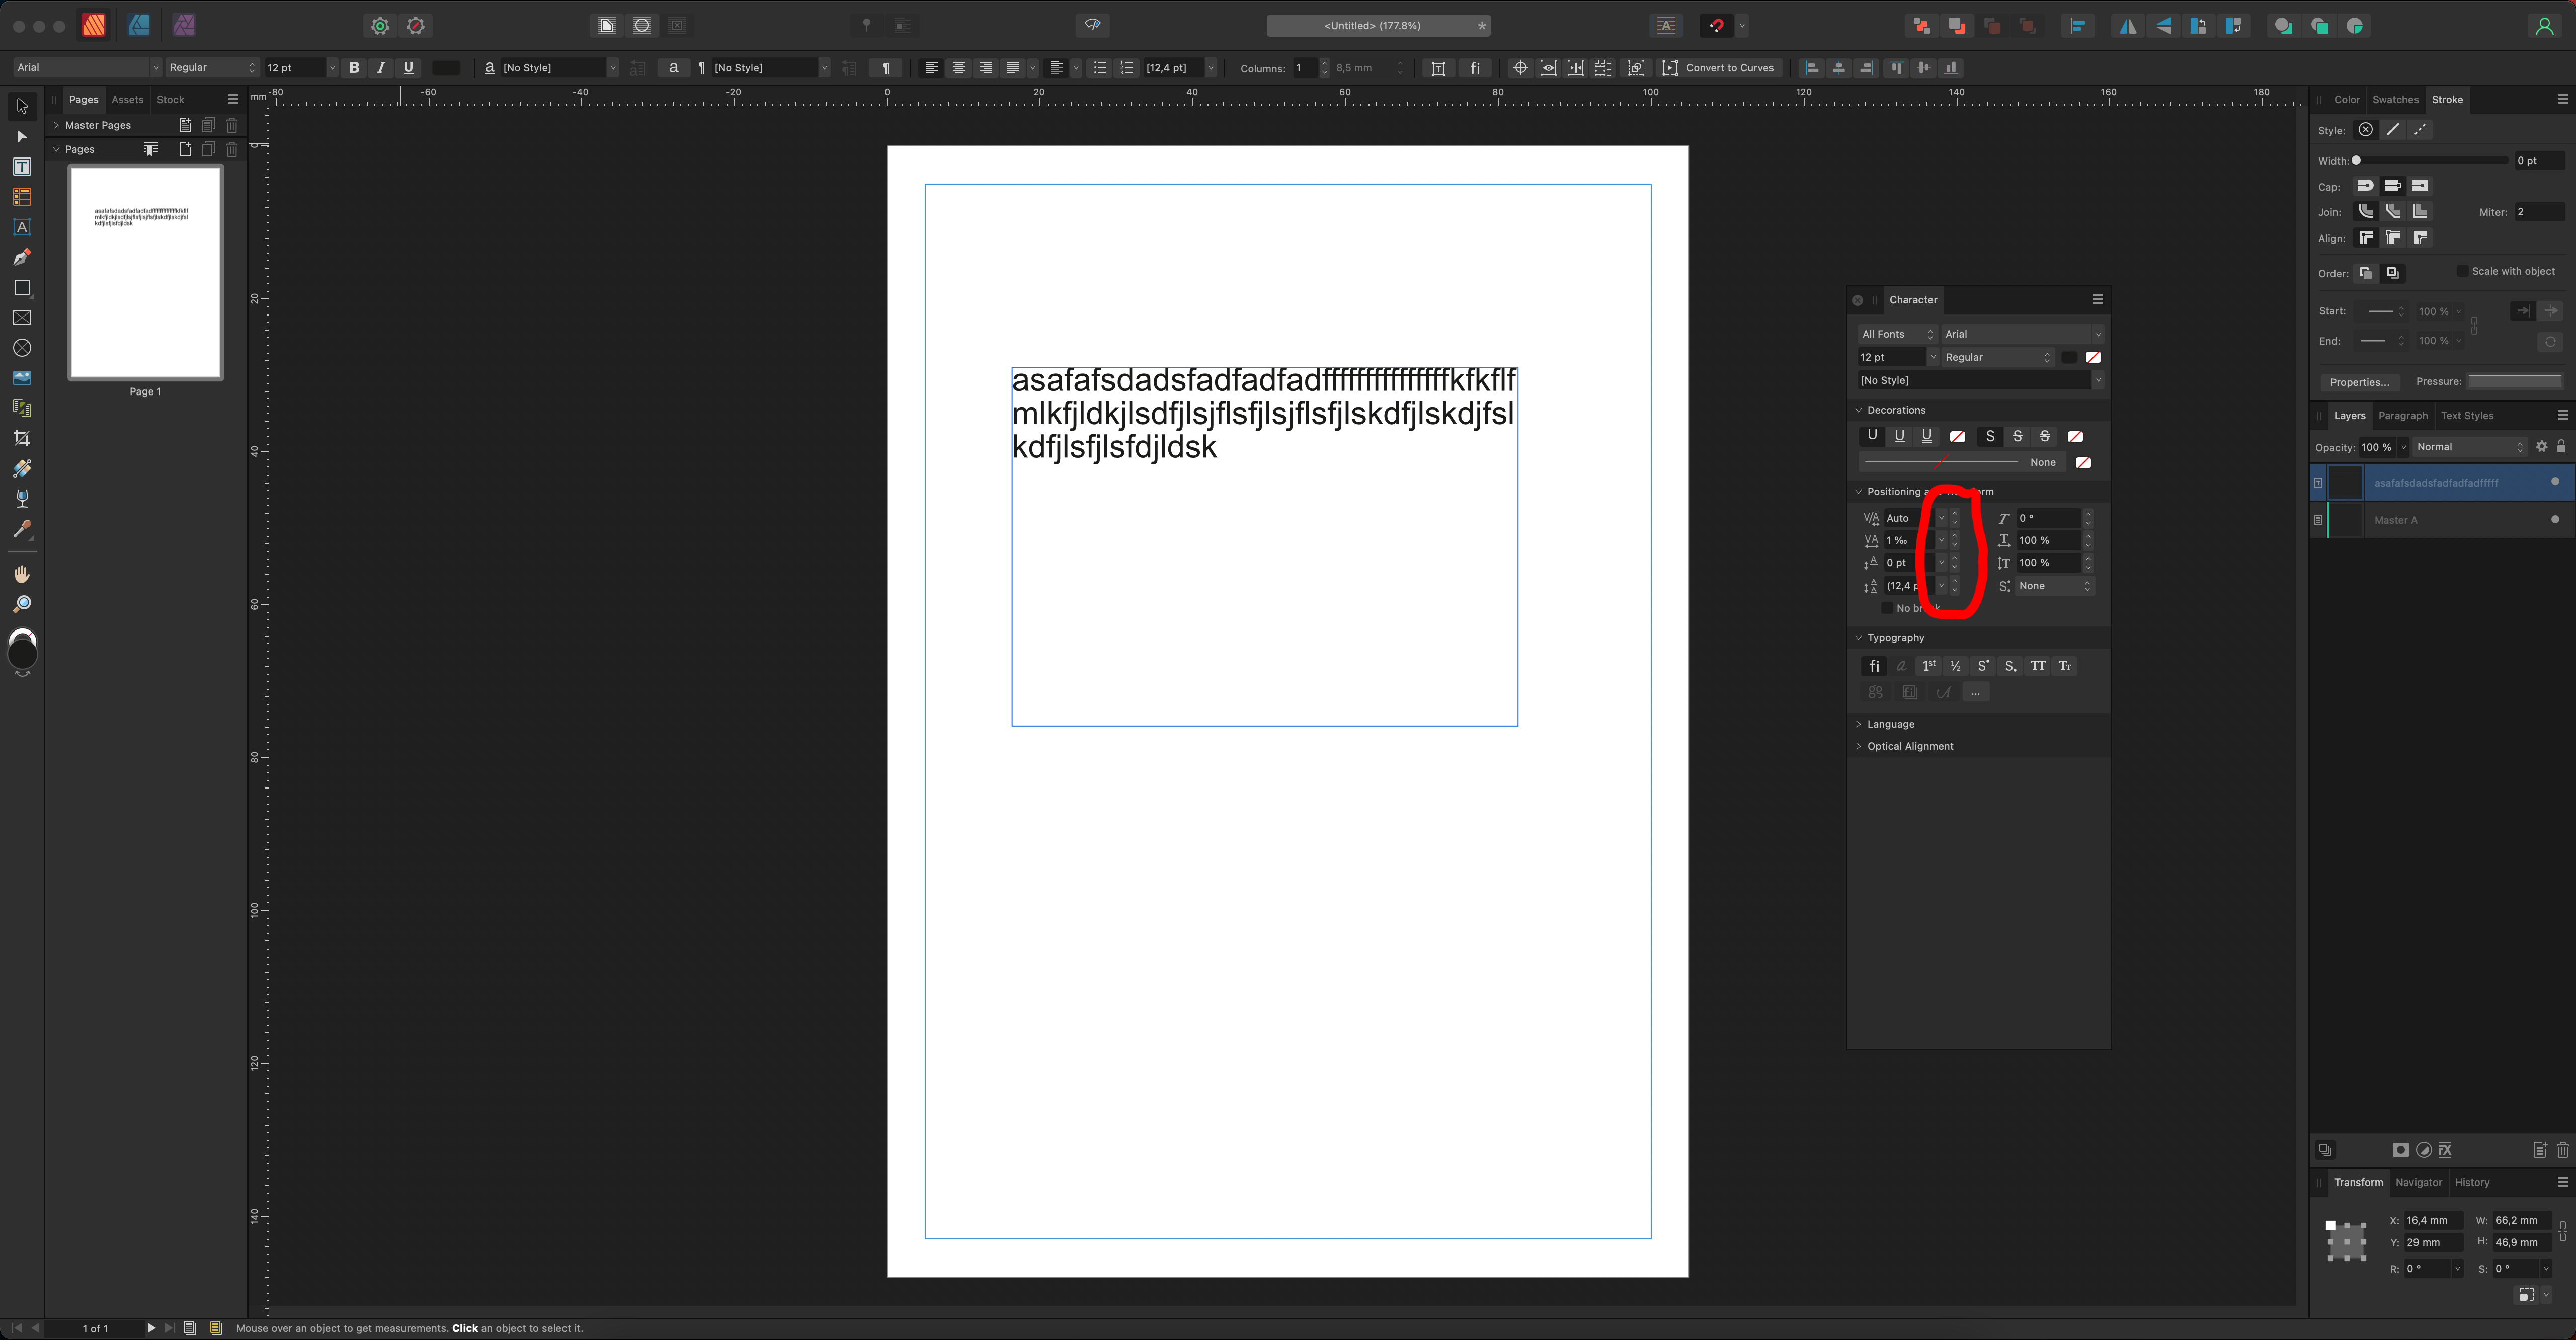Screen dimensions: 2576x1340
Task: Adjust the stroke Width slider handle
Action: tap(2356, 161)
